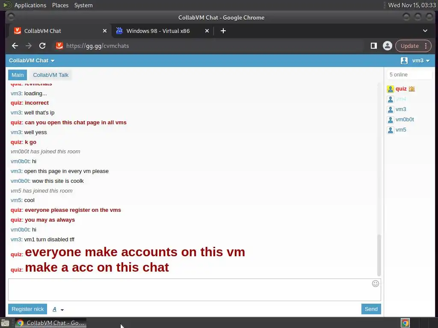The height and width of the screenshot is (328, 438).
Task: Click vm5's avatar in online list
Action: tap(390, 130)
